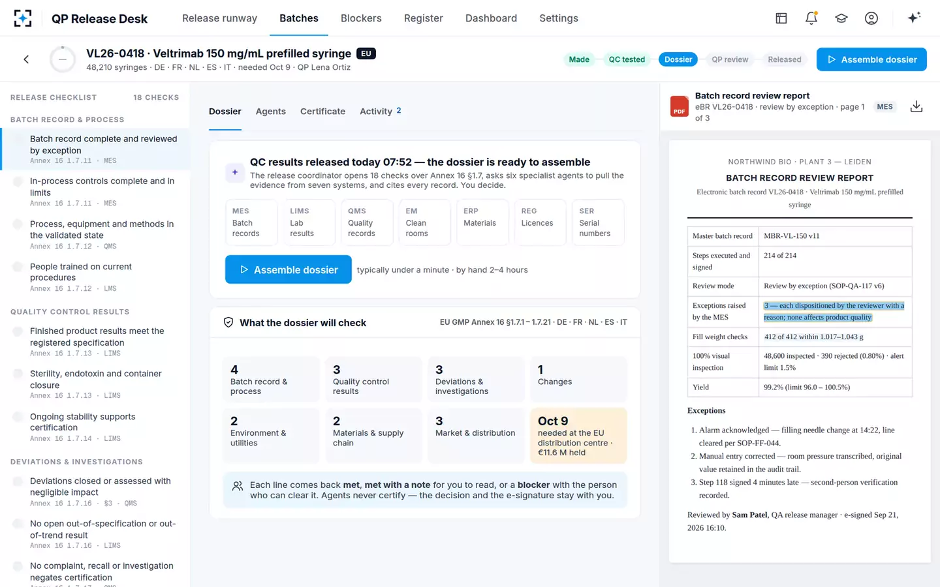Click the highlighted exceptions text in report
Image resolution: width=940 pixels, height=587 pixels.
834,311
